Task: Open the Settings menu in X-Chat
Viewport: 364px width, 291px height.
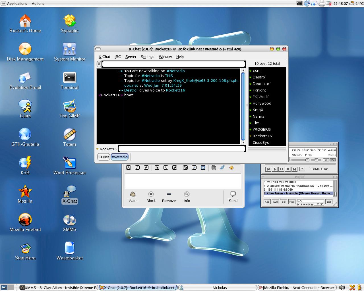Action: click(147, 57)
